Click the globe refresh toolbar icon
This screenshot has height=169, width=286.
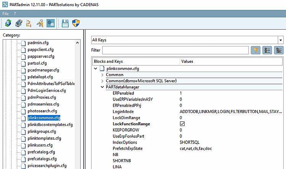coord(8,24)
